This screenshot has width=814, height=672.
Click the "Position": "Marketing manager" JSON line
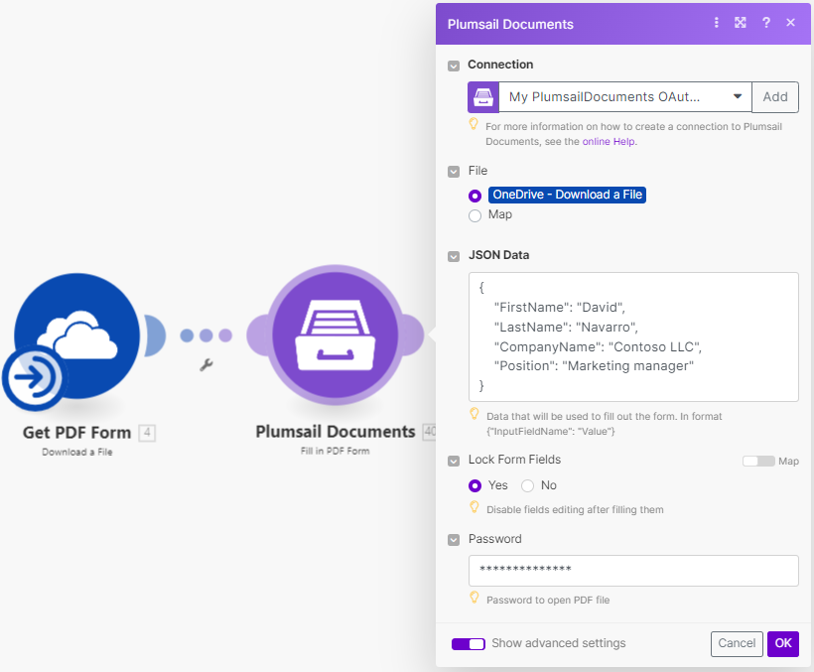coord(594,366)
